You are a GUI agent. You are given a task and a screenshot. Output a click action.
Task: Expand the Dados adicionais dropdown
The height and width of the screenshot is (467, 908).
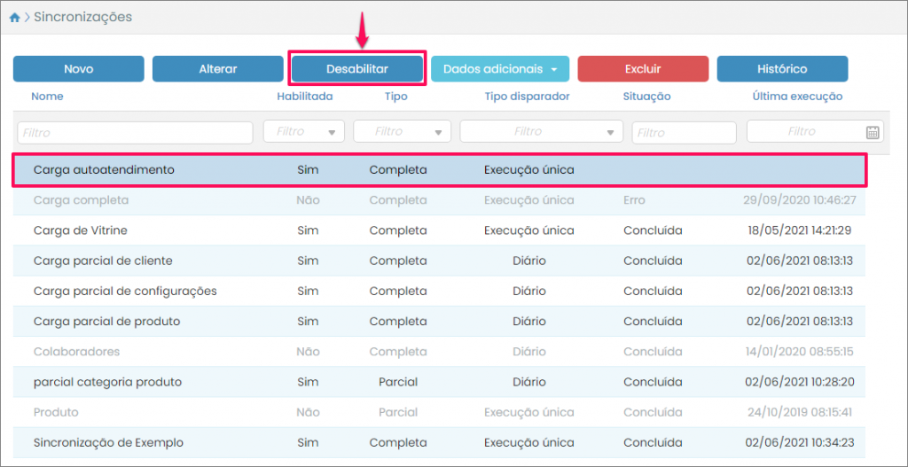click(x=499, y=69)
